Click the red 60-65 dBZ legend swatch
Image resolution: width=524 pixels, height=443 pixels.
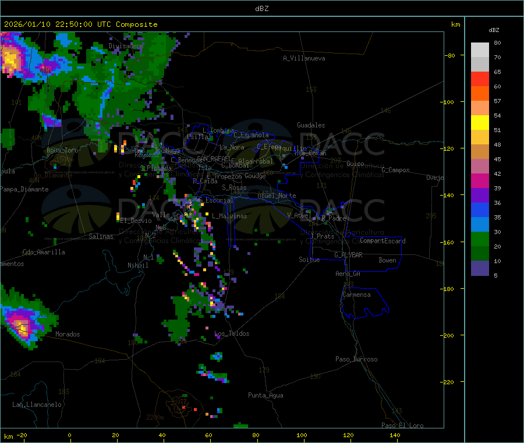coord(480,79)
